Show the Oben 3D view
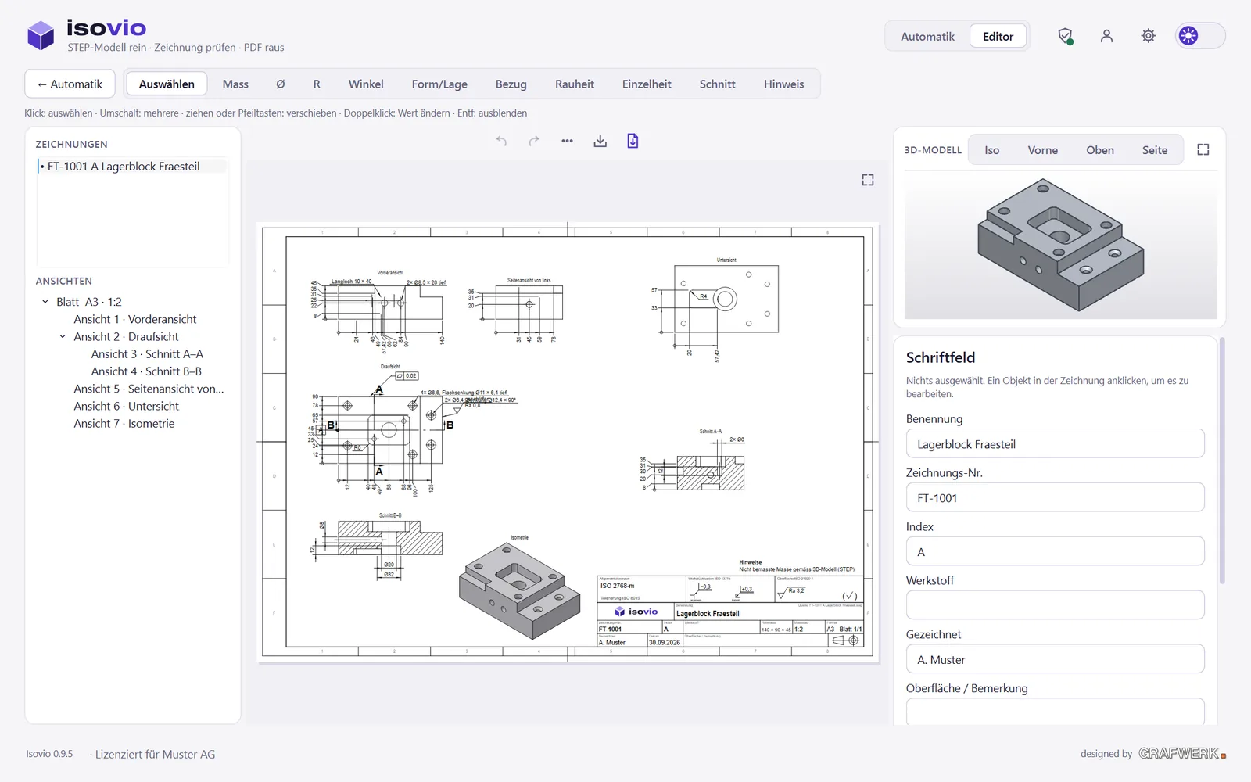 tap(1099, 150)
